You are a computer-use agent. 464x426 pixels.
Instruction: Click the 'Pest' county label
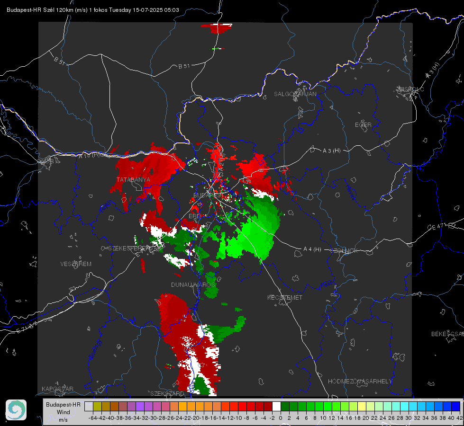pos(327,284)
